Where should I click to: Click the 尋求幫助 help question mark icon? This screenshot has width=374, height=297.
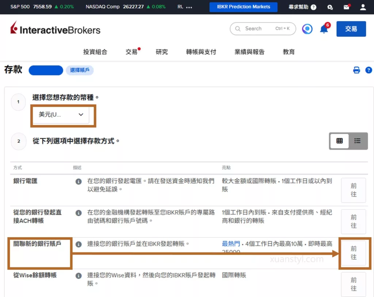click(314, 7)
